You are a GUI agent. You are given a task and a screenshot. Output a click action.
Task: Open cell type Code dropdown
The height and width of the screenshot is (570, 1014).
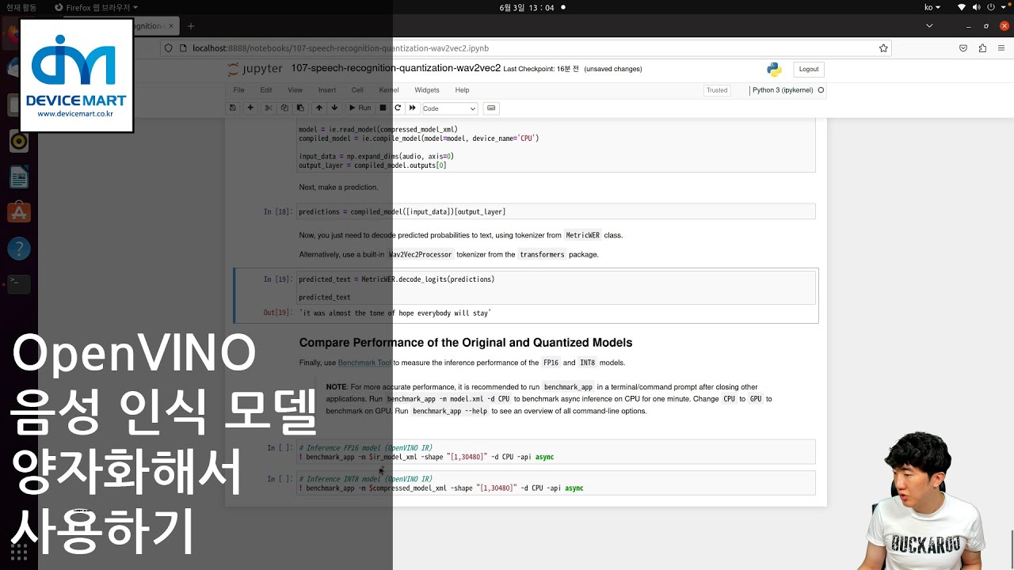(449, 108)
